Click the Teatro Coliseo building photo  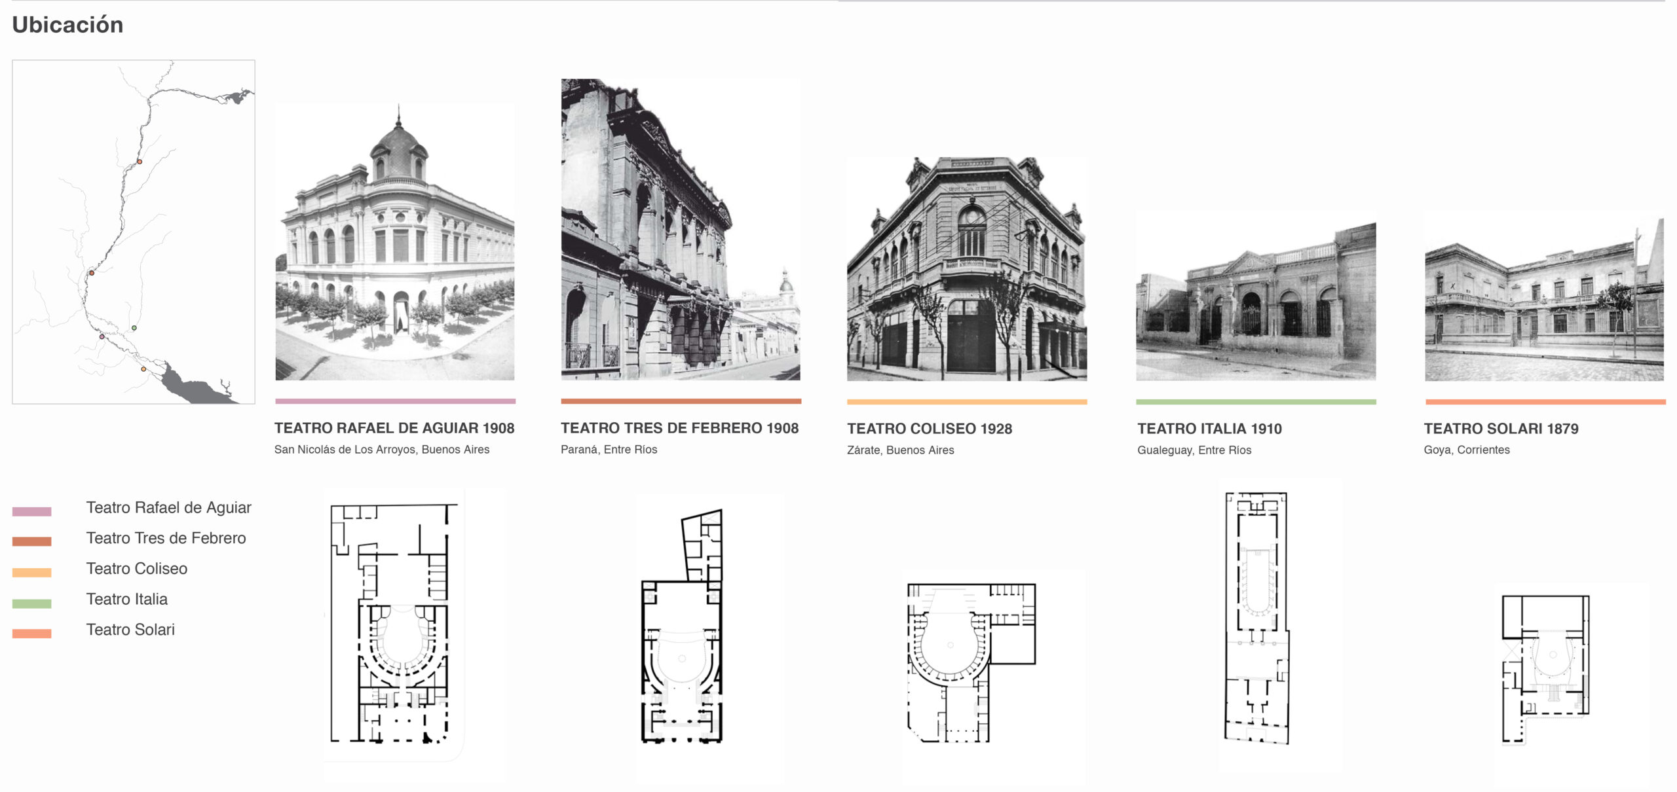[x=966, y=269]
